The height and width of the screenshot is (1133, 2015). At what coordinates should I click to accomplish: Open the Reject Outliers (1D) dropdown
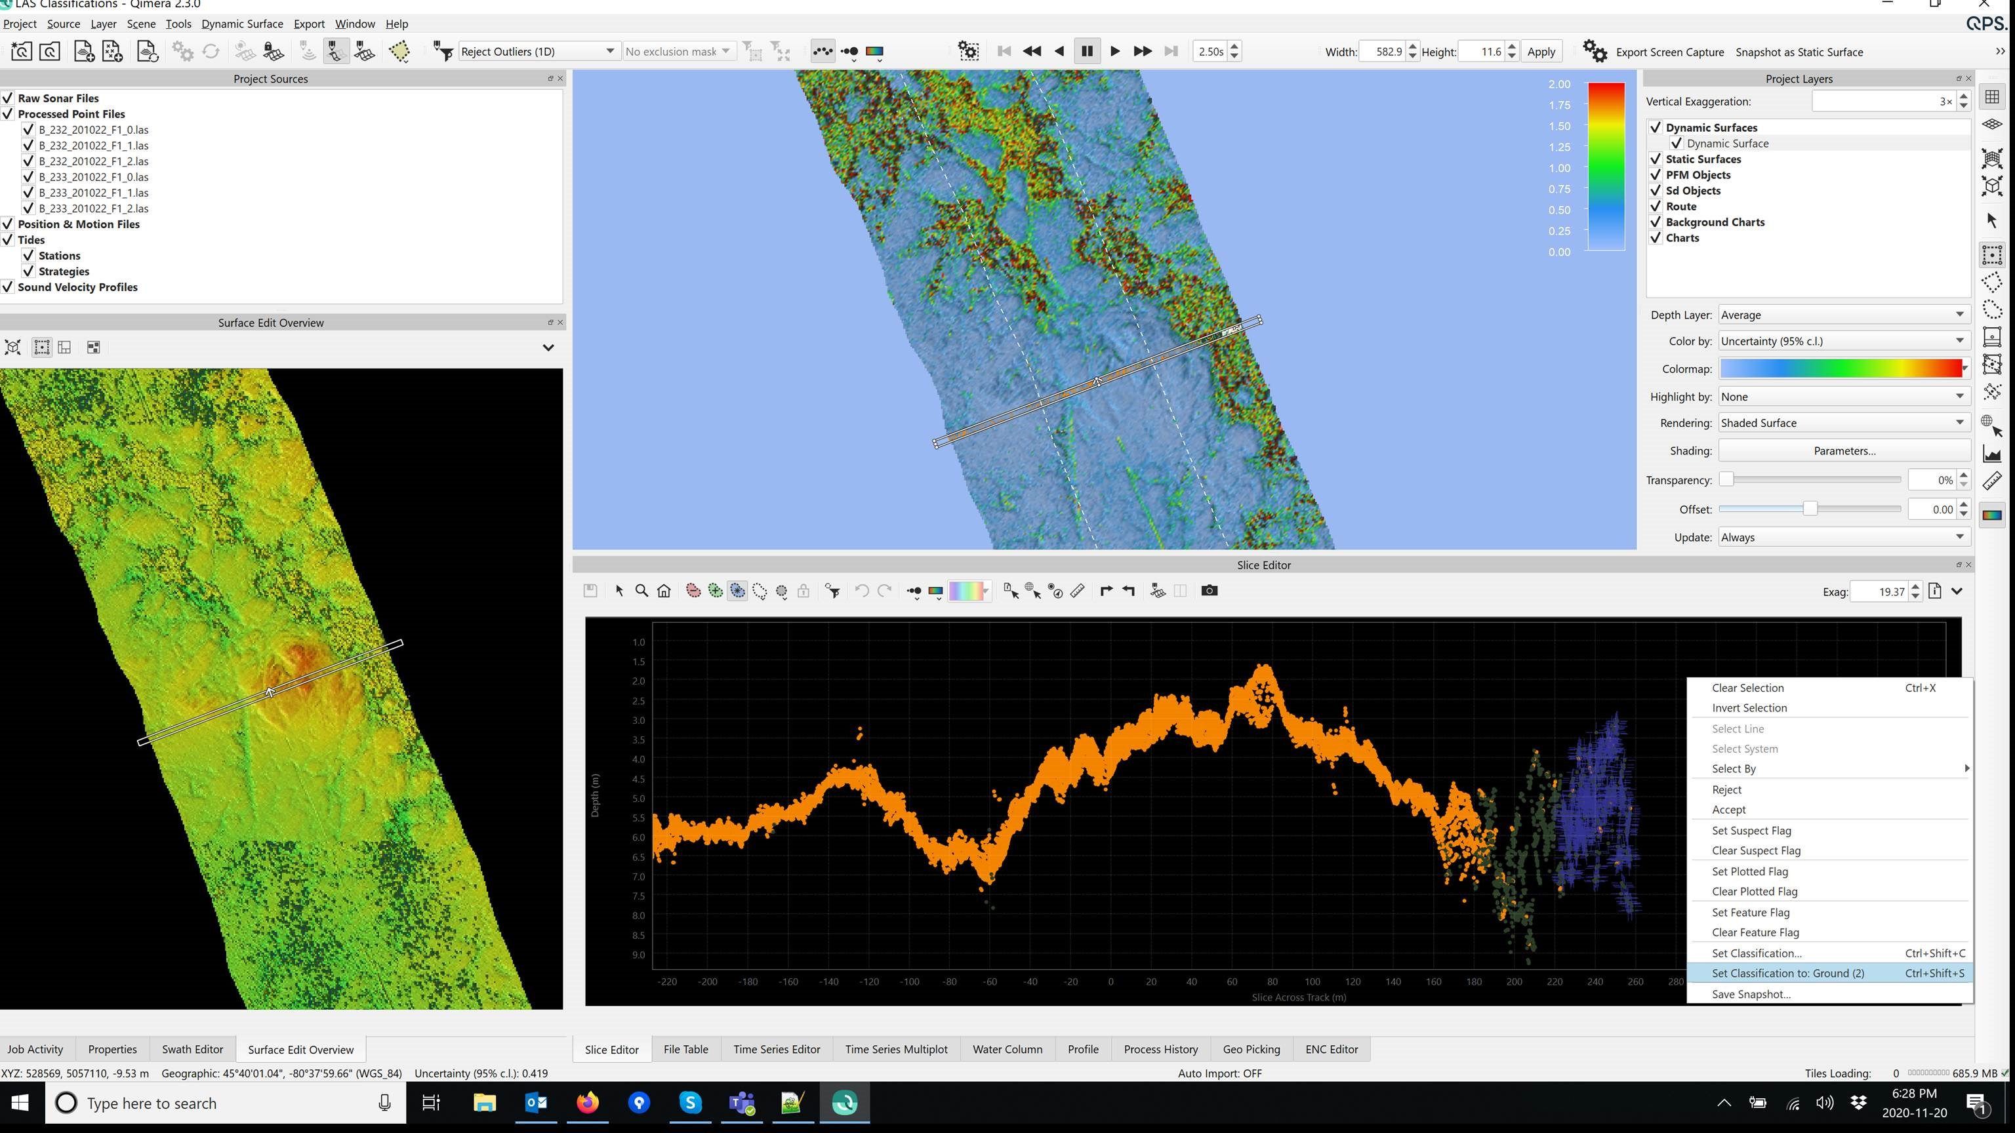[537, 52]
